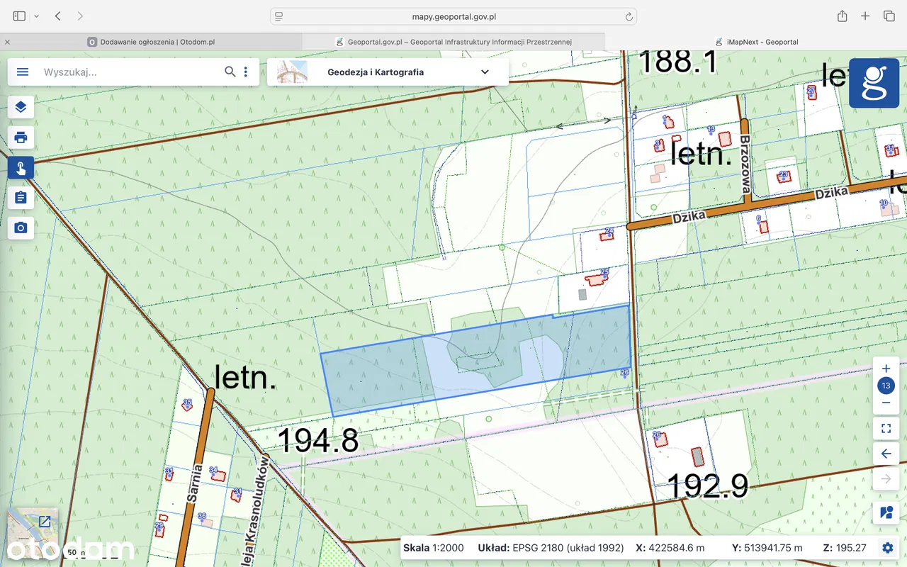This screenshot has height=567, width=907.
Task: Click the print map icon
Action: [x=21, y=137]
